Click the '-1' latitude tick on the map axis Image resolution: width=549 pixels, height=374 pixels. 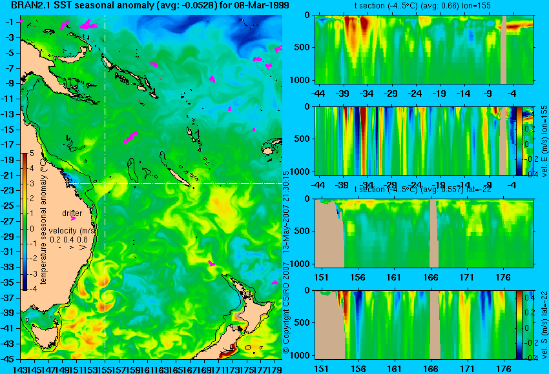[x=10, y=22]
